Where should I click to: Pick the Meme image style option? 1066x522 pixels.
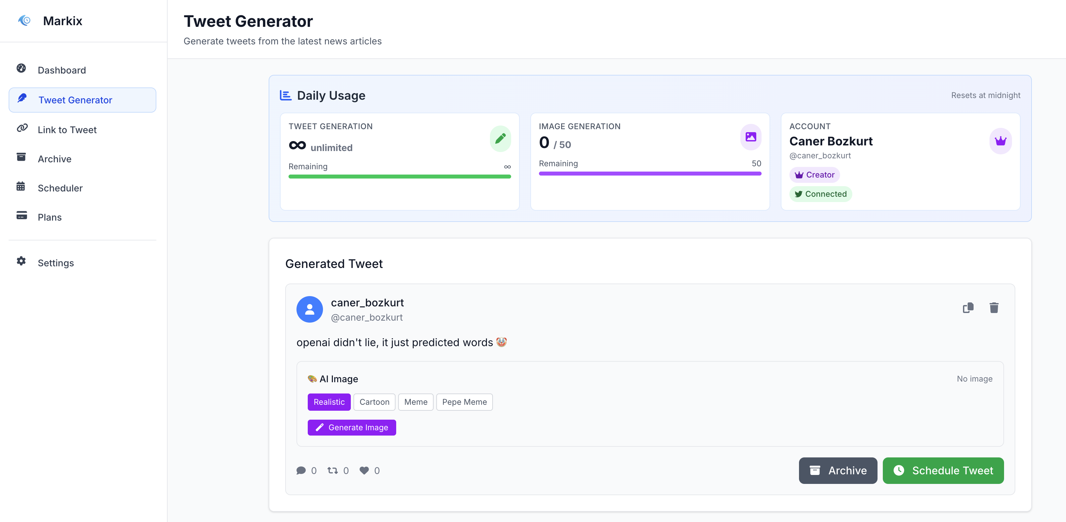pos(415,402)
